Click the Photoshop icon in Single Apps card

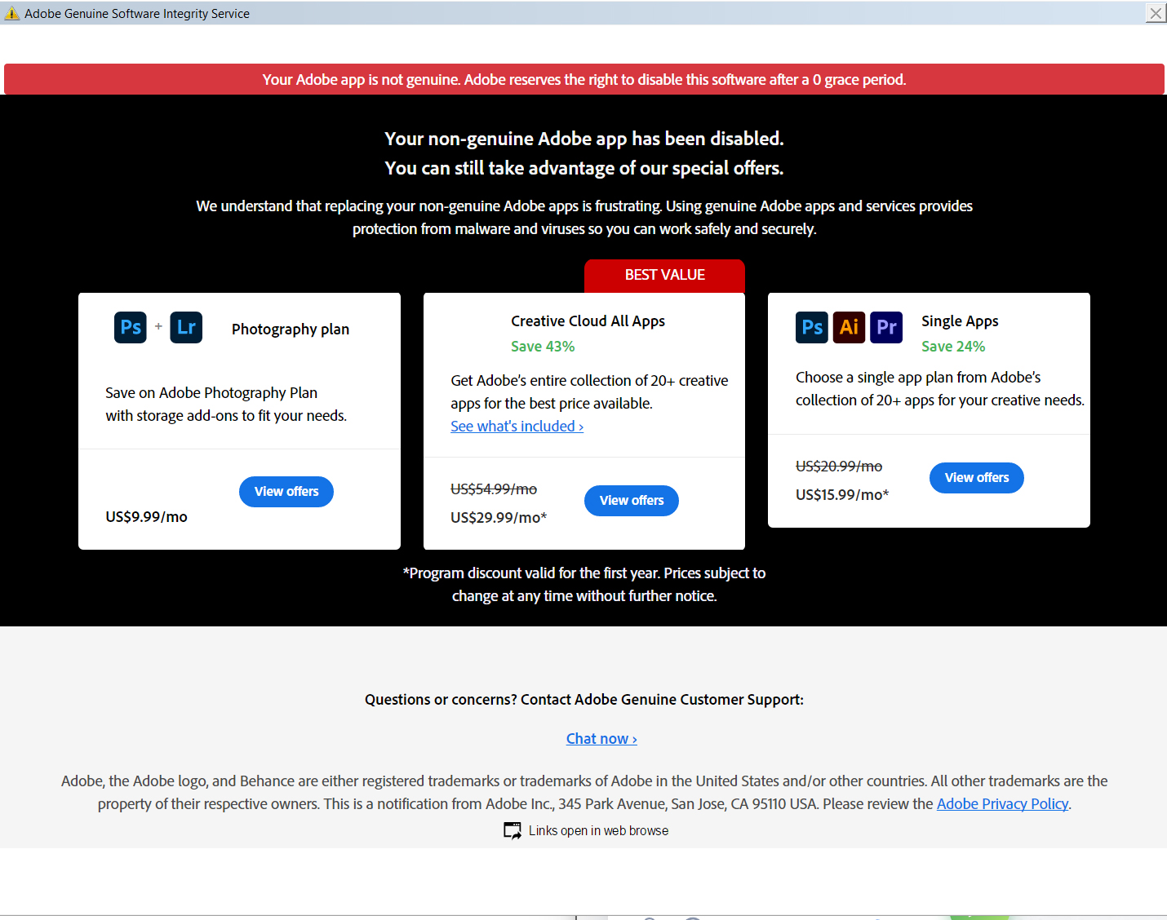(x=812, y=328)
